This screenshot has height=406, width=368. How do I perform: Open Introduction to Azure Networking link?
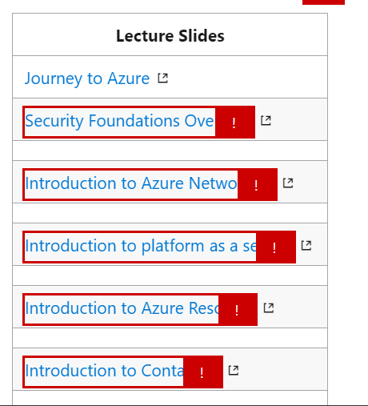[130, 183]
